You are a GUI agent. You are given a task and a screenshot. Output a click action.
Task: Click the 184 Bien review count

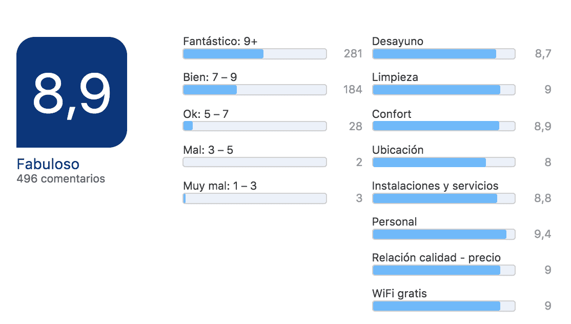[353, 90]
